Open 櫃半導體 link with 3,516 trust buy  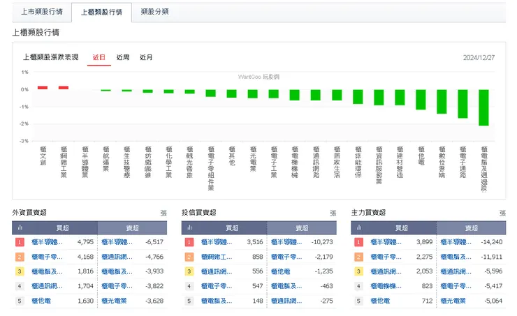[217, 242]
